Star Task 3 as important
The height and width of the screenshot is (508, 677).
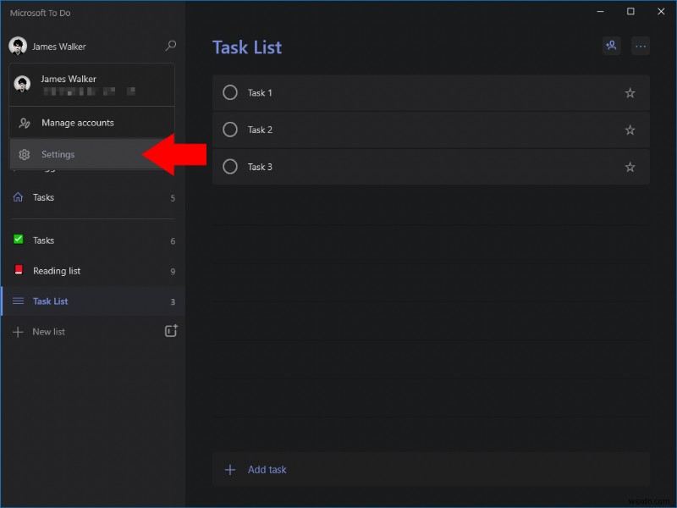click(630, 168)
